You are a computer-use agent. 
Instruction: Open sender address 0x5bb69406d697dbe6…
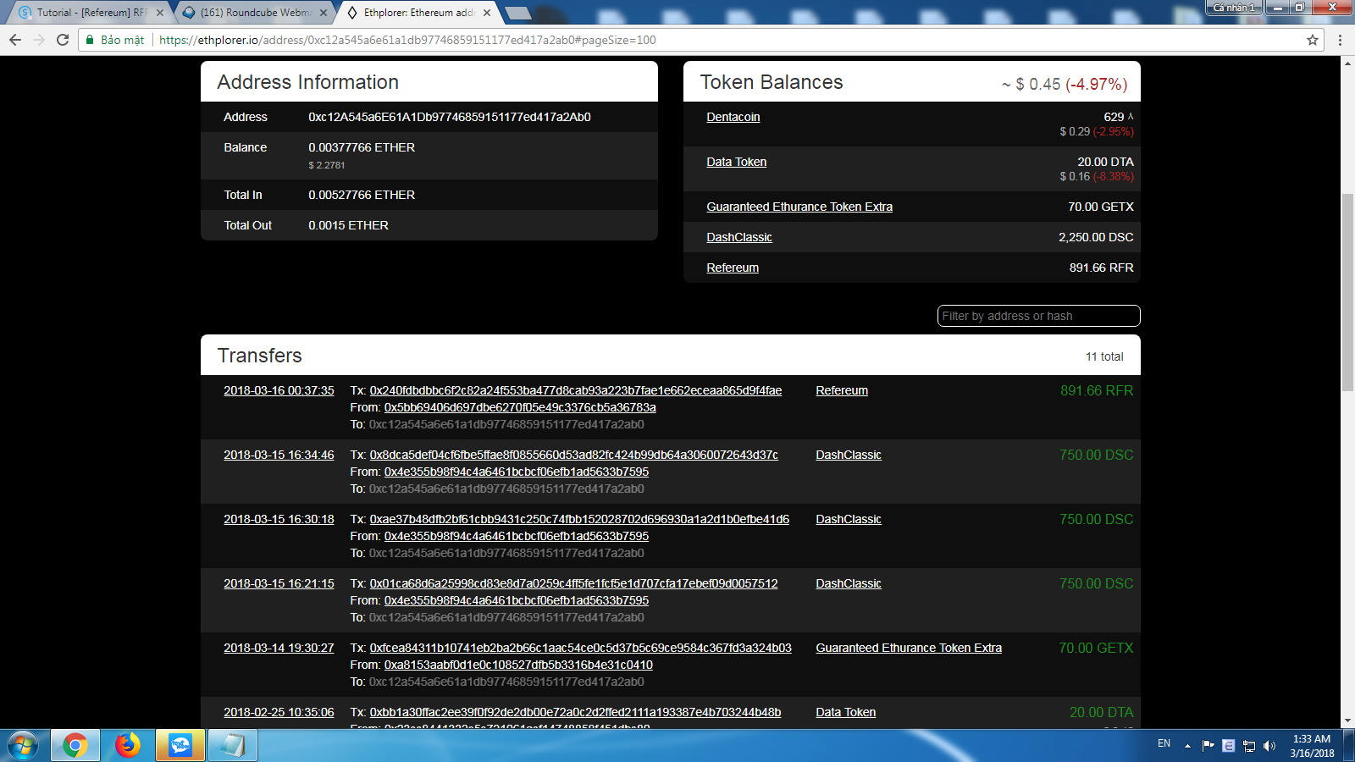click(x=520, y=407)
